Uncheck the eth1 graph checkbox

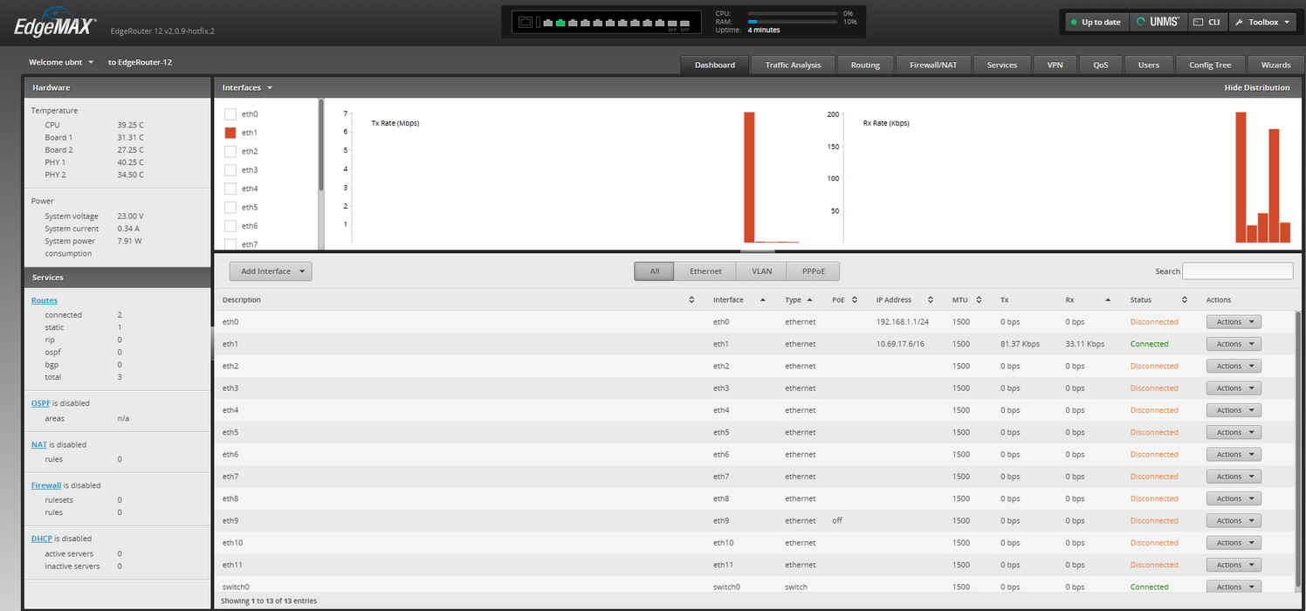[230, 133]
